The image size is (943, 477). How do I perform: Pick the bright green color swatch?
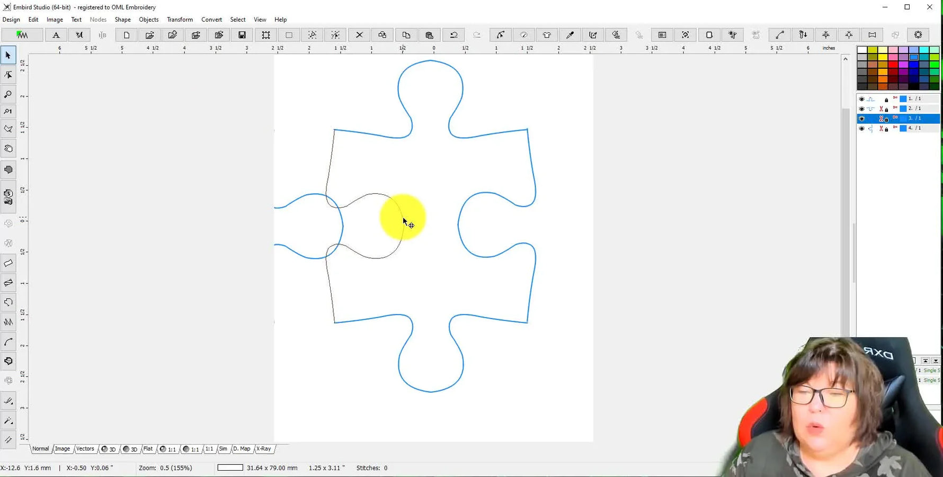point(935,65)
